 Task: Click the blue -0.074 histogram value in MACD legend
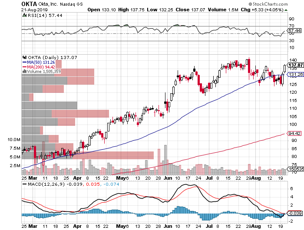tap(111, 184)
